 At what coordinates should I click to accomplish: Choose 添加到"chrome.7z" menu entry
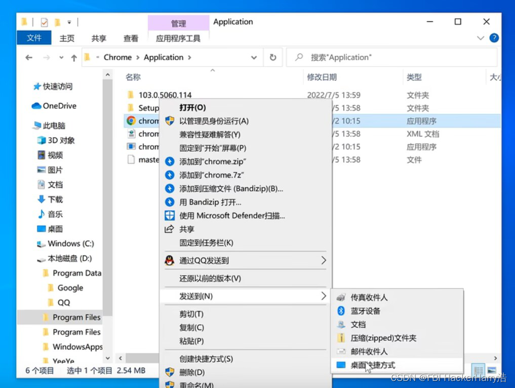pos(212,175)
